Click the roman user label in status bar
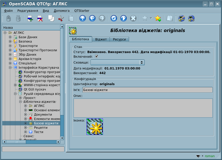 210,156
